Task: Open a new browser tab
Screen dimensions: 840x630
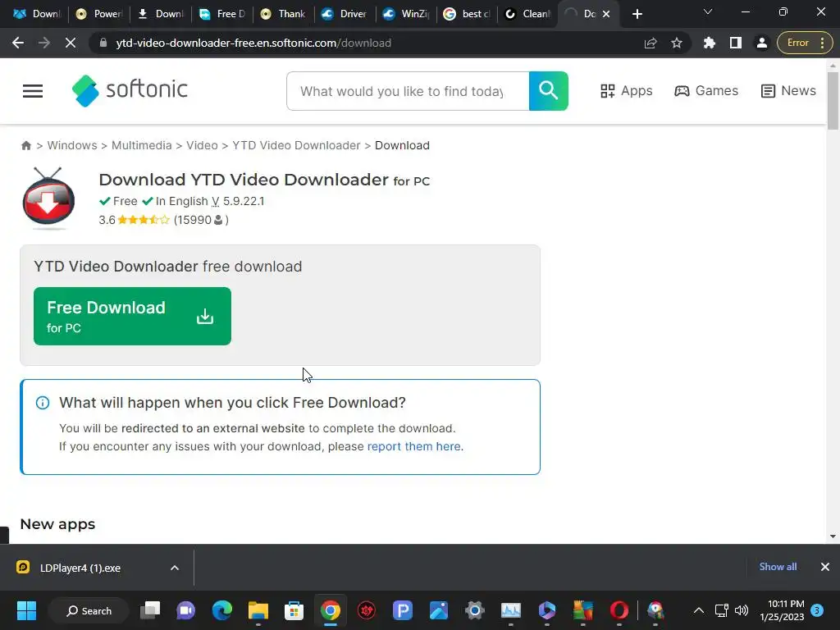Action: (x=637, y=14)
